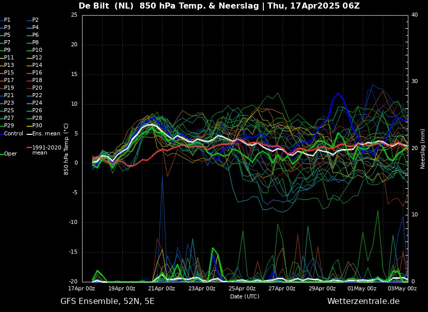The height and width of the screenshot is (312, 428).
Task: Click the P25 legend label
Action: (x=7, y=110)
